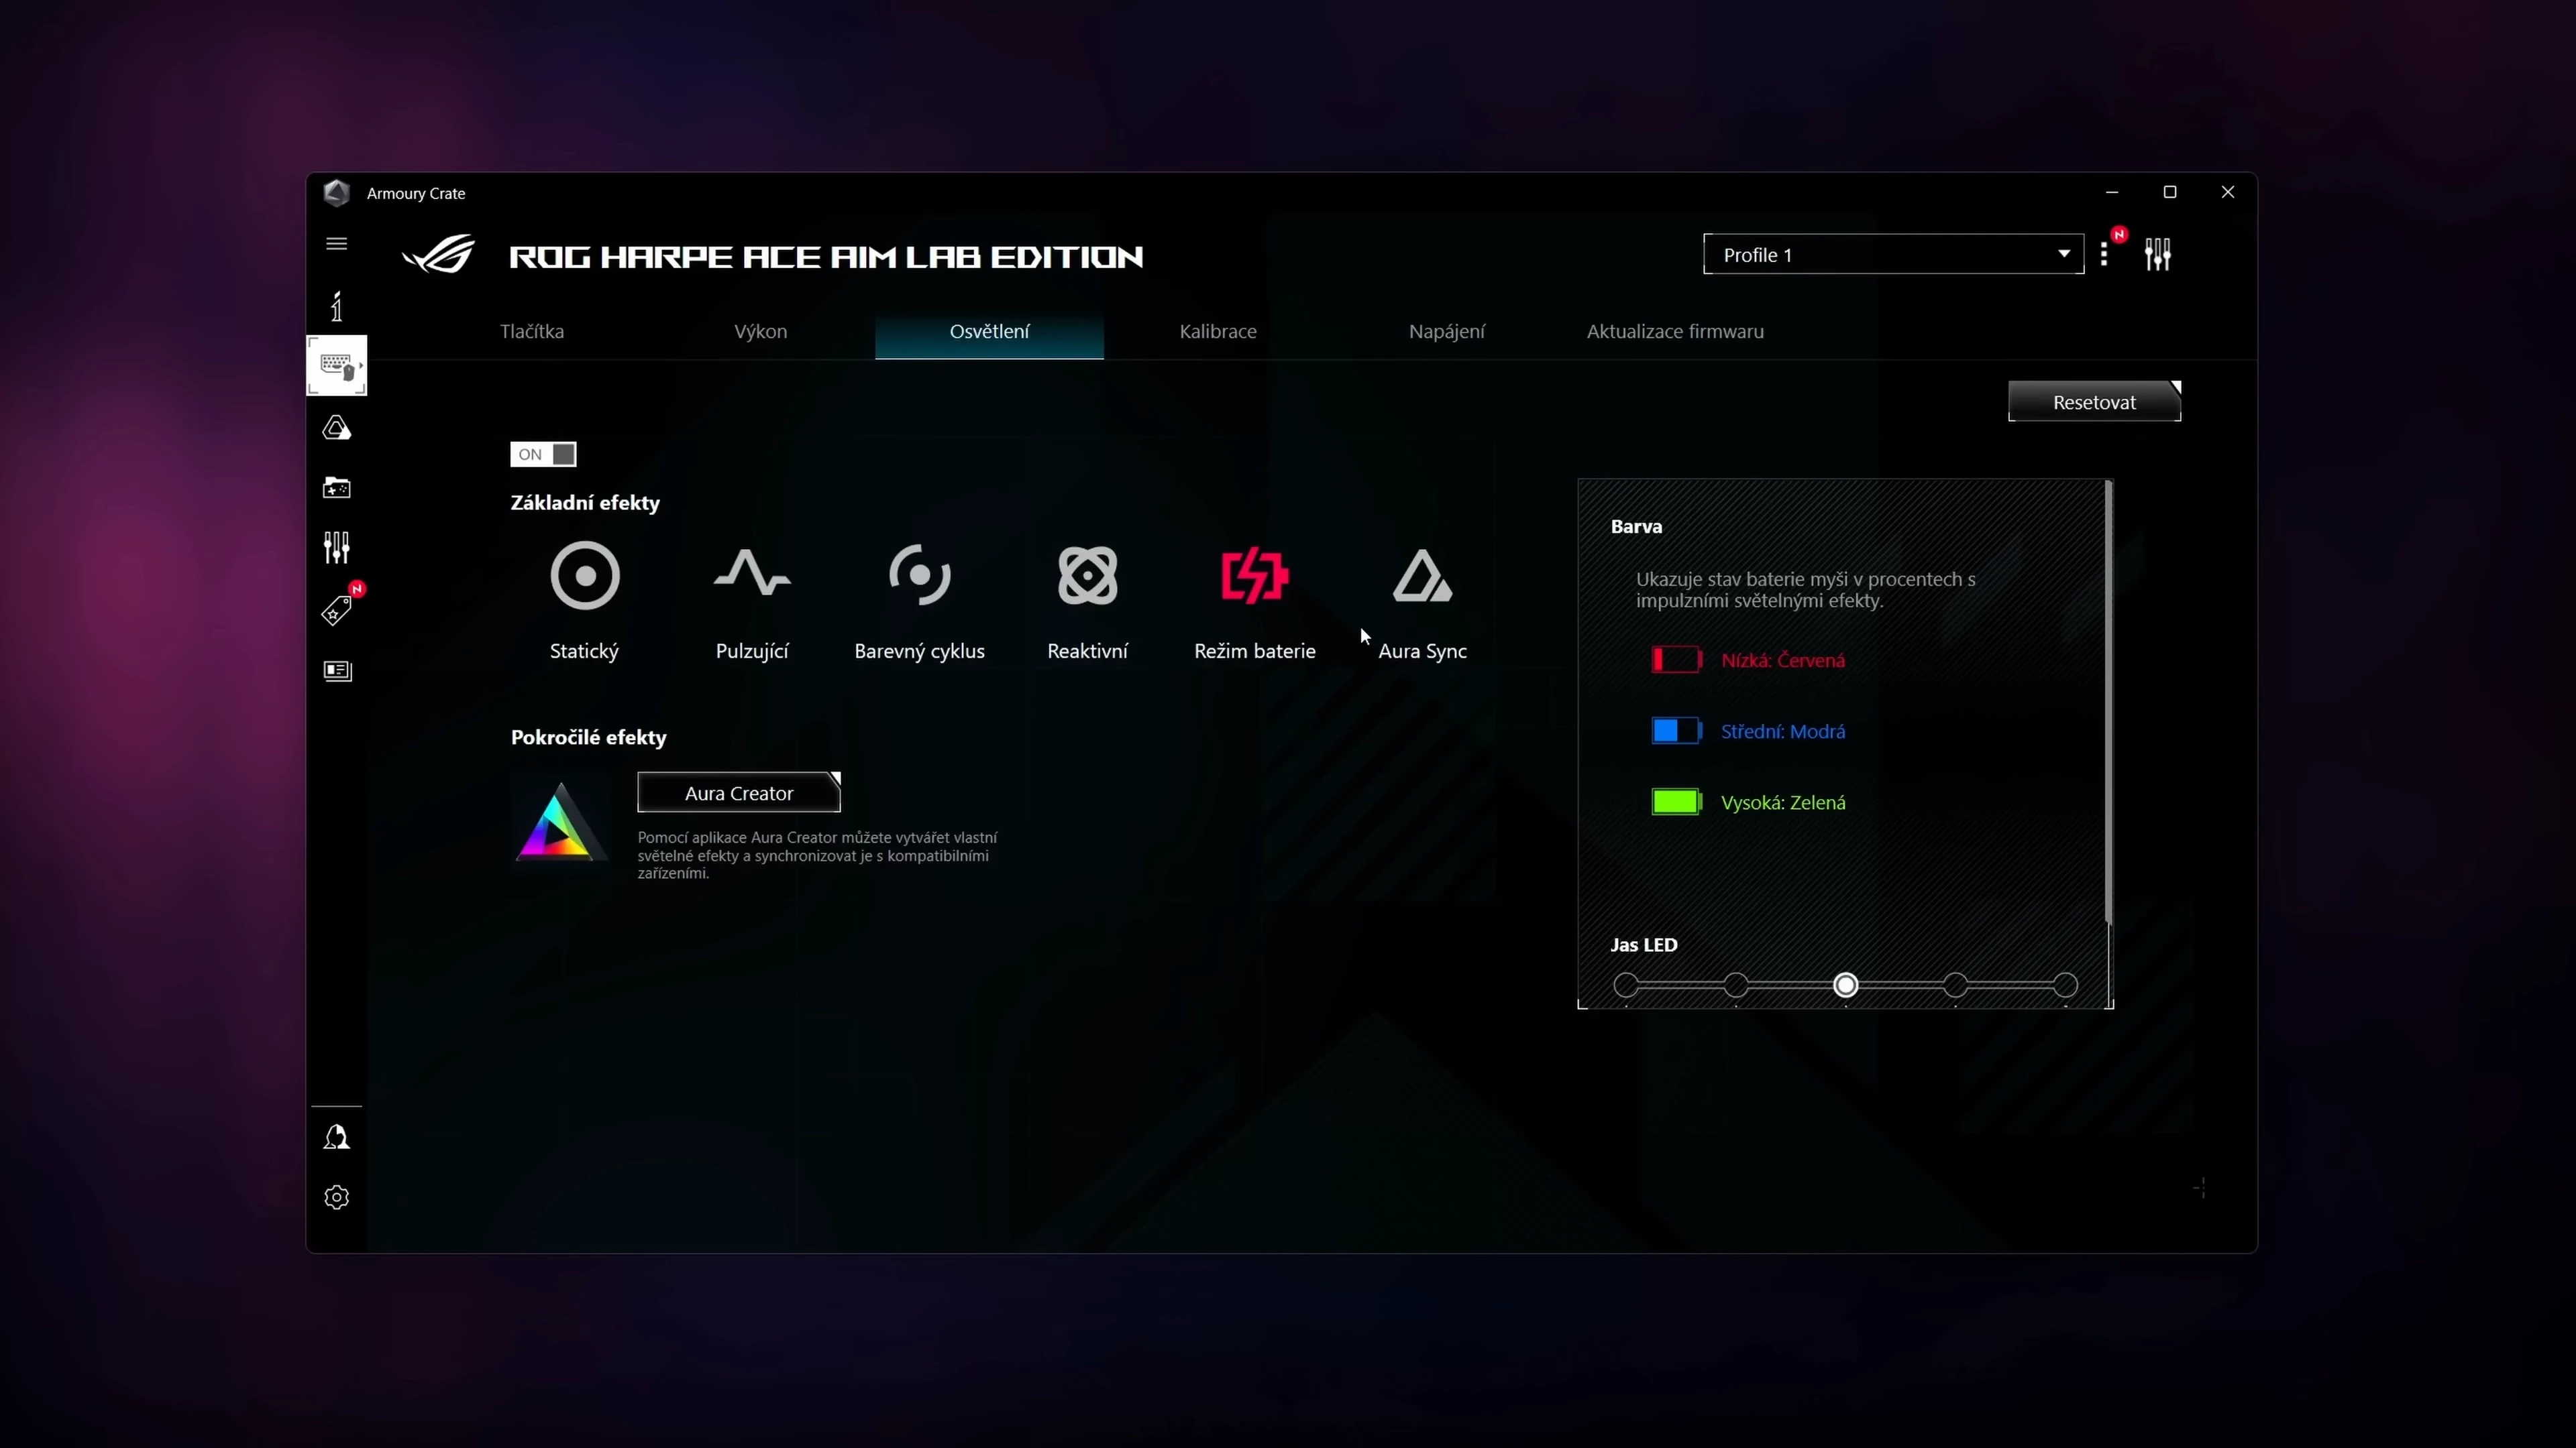The height and width of the screenshot is (1448, 2576).
Task: Click the Aura Creator description text
Action: click(x=817, y=855)
